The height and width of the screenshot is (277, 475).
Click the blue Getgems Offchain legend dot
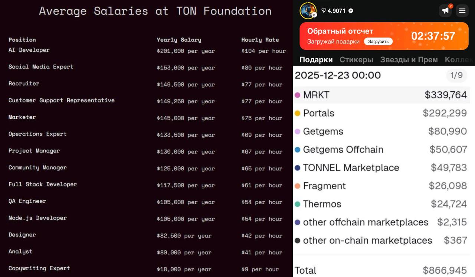pos(297,150)
